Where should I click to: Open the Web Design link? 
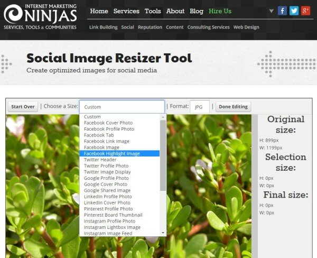246,27
